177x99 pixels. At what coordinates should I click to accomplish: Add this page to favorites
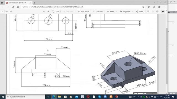pyautogui.click(x=143, y=7)
